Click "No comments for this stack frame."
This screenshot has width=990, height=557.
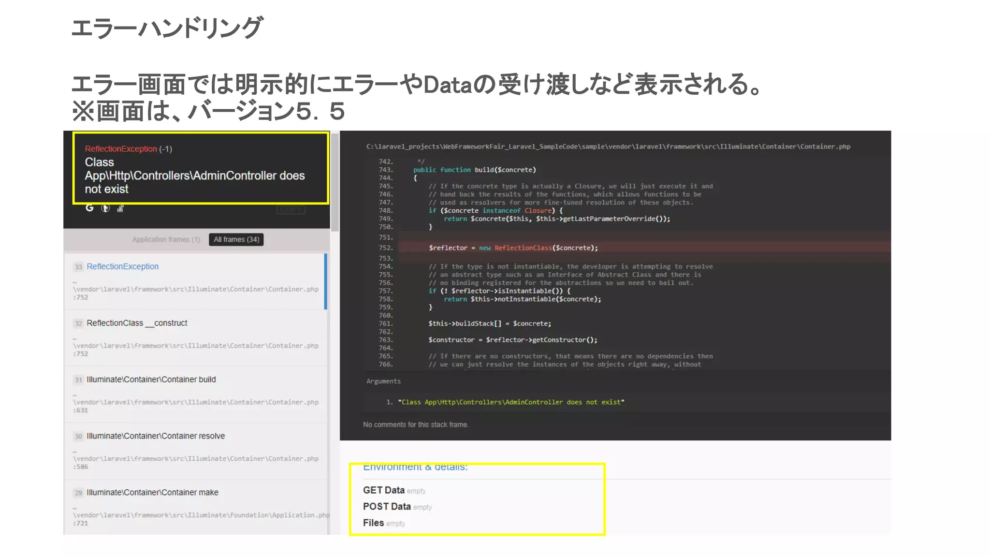[416, 425]
